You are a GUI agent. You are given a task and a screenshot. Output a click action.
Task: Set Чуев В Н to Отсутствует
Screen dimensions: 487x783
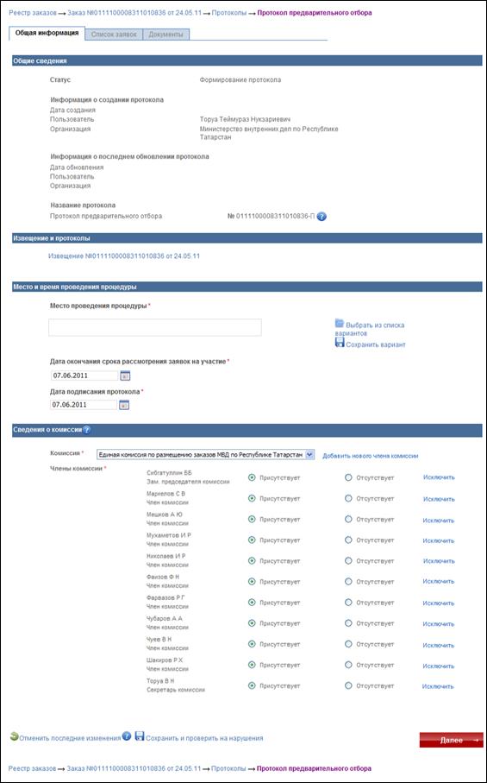click(x=348, y=644)
